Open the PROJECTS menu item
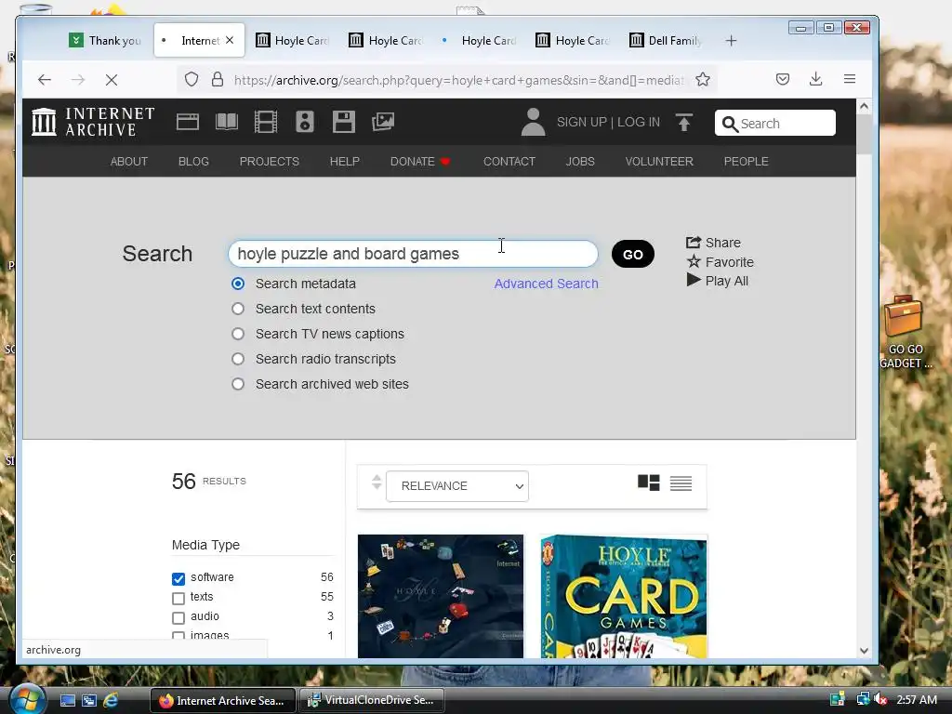Image resolution: width=952 pixels, height=714 pixels. pyautogui.click(x=269, y=162)
